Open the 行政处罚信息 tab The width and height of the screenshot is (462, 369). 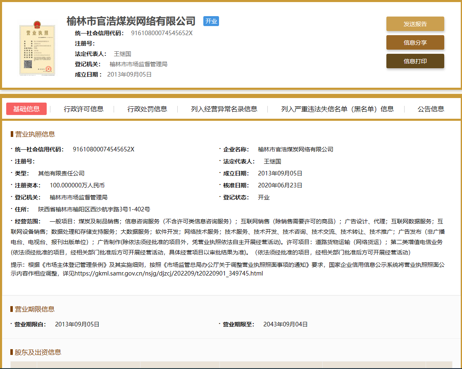pos(147,109)
